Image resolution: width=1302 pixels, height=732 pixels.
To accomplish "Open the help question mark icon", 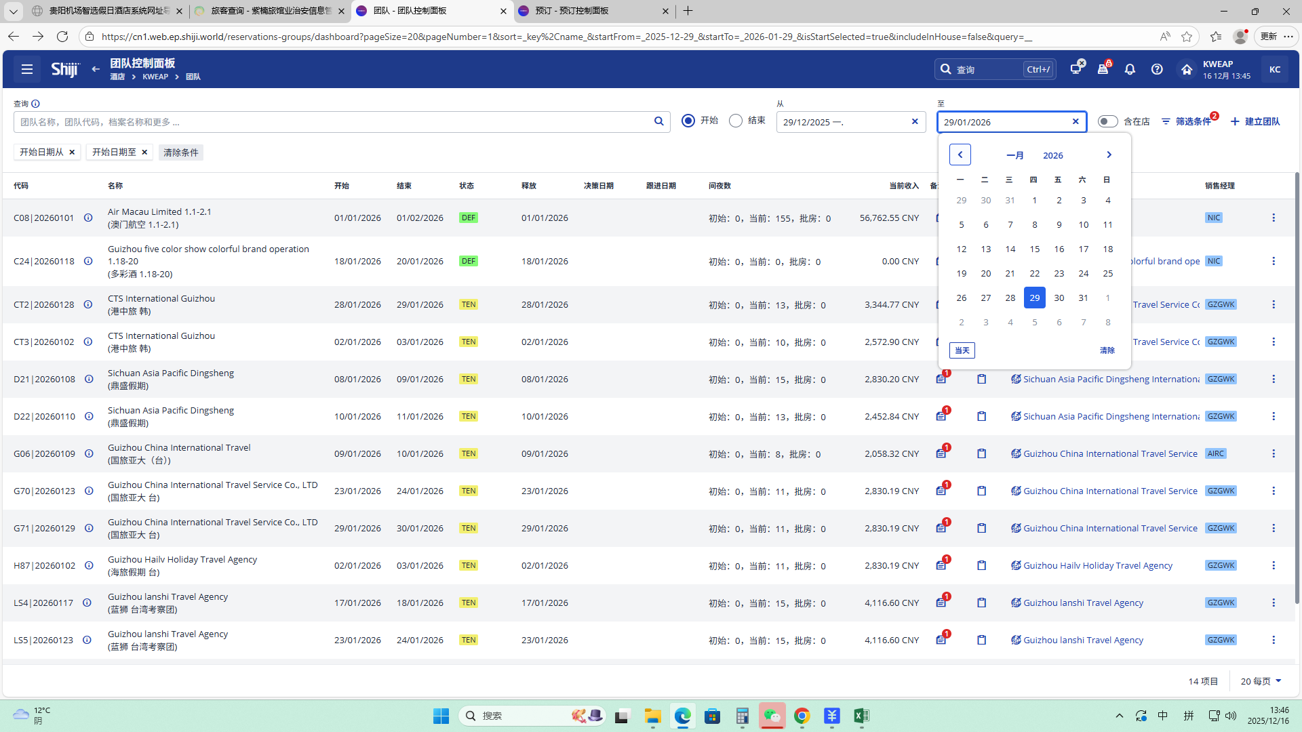I will pos(1157,69).
